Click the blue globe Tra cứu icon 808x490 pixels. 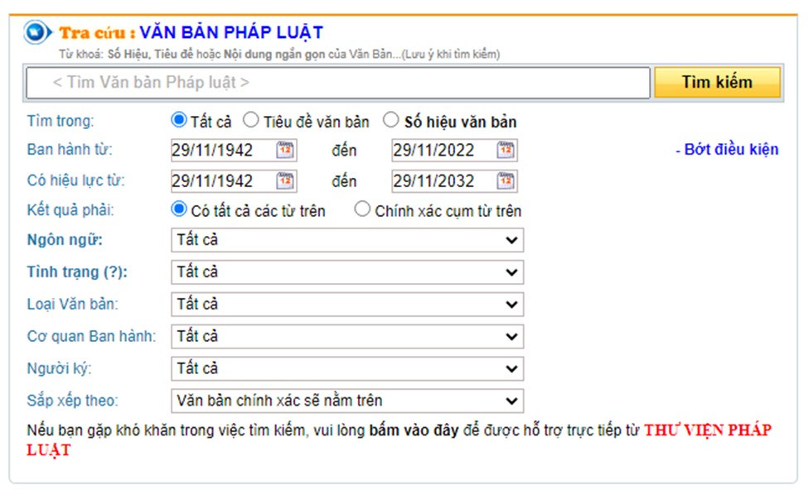coord(37,33)
